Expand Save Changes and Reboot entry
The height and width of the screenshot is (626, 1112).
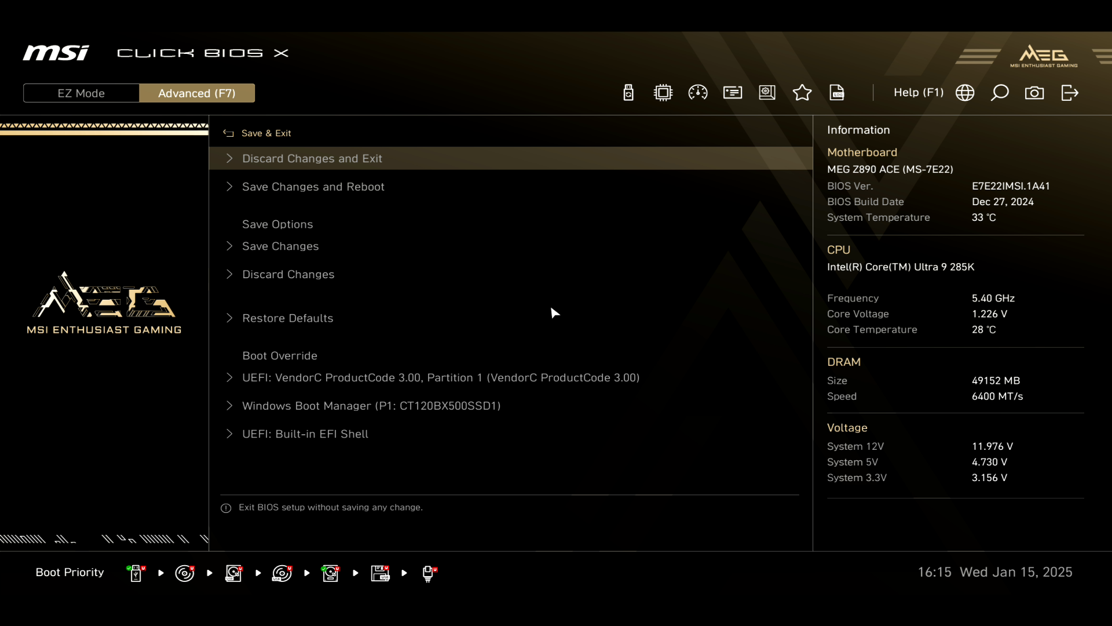[313, 187]
